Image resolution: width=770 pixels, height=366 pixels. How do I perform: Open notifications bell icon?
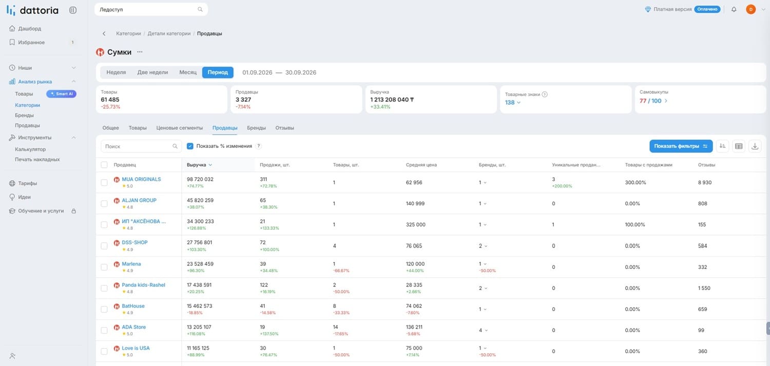tap(734, 9)
